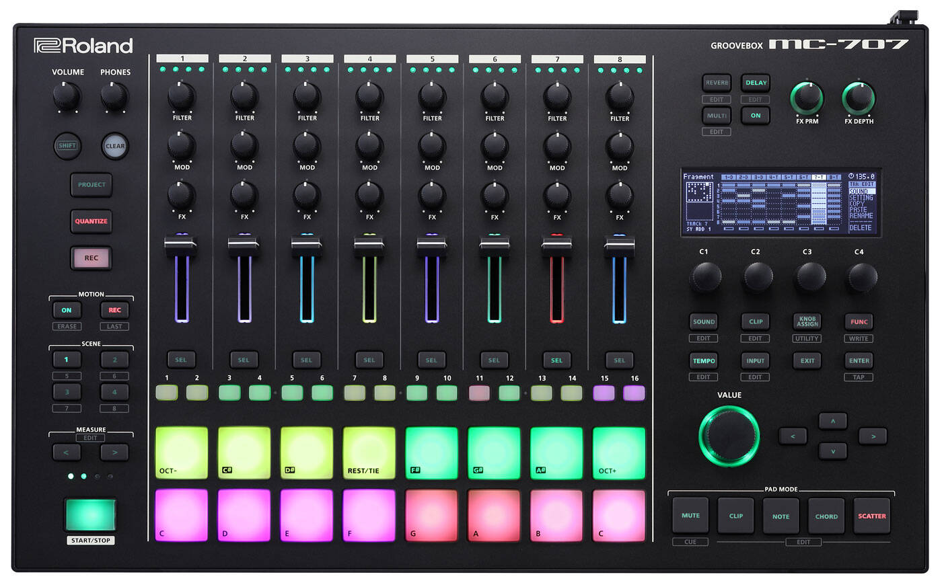Tap the SHIFT button

[x=67, y=145]
